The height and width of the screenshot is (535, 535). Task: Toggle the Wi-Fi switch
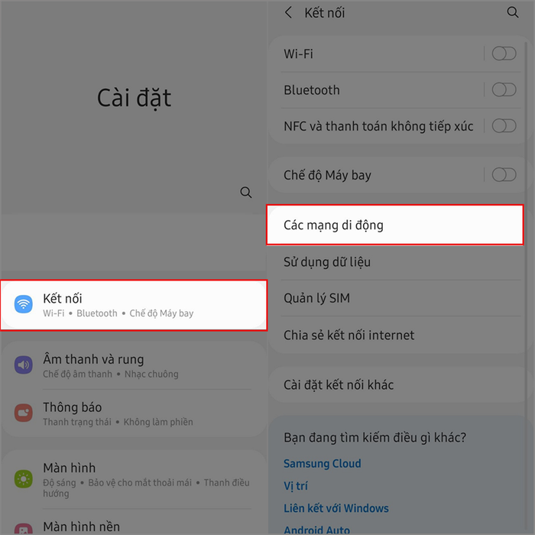[x=504, y=53]
